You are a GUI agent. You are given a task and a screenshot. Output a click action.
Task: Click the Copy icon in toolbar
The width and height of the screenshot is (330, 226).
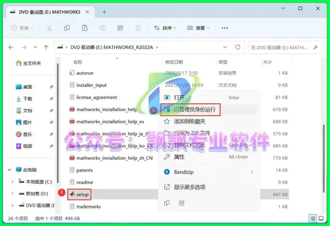67,28
